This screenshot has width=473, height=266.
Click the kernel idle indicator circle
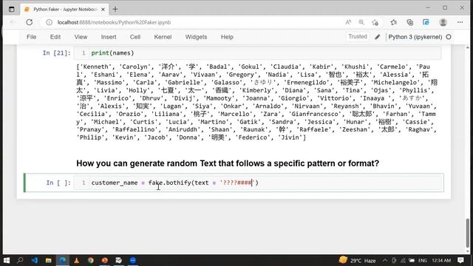point(449,37)
